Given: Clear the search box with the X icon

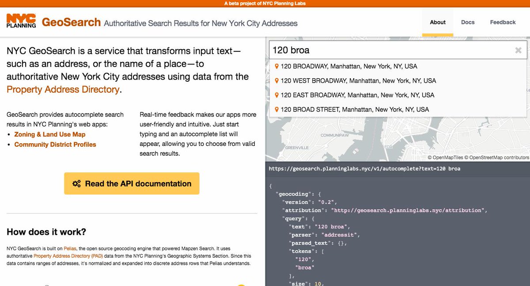Looking at the screenshot, I should point(519,50).
